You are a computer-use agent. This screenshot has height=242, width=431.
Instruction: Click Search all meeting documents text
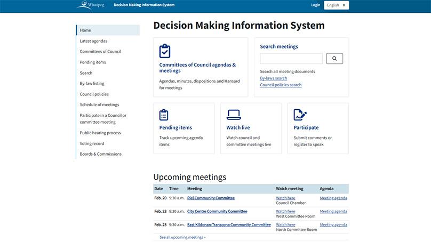(x=288, y=71)
